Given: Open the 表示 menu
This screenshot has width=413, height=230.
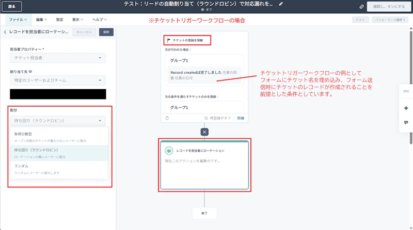Looking at the screenshot, I should [x=78, y=20].
